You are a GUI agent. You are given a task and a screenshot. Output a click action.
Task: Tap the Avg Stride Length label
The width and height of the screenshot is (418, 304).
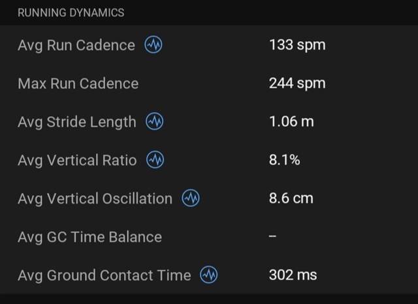(77, 122)
